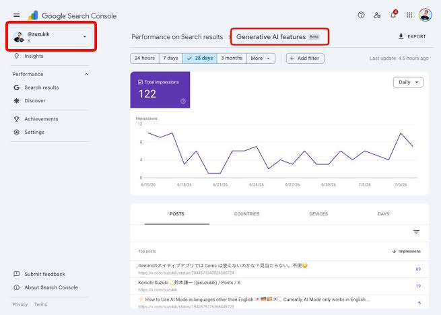Select the 7 days range
The height and width of the screenshot is (315, 441).
(x=171, y=58)
